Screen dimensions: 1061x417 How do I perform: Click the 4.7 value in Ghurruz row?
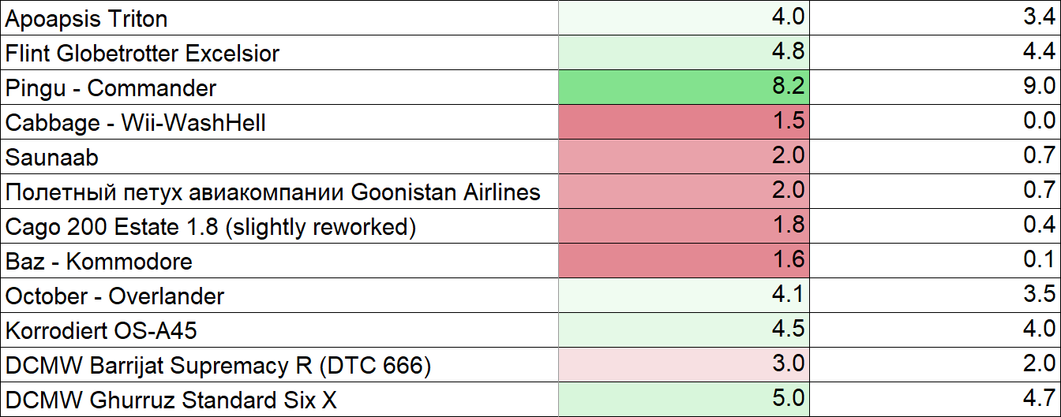(x=935, y=400)
